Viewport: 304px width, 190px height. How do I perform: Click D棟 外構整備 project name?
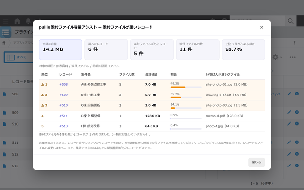tap(91, 116)
